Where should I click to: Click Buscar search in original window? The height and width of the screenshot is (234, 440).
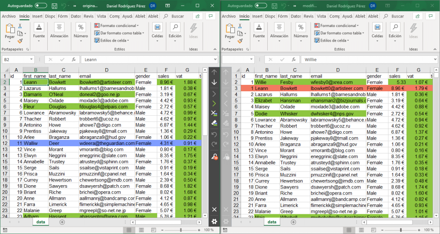(174, 16)
